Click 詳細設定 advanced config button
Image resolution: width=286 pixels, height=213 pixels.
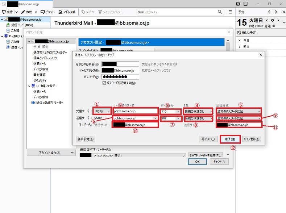(85, 139)
